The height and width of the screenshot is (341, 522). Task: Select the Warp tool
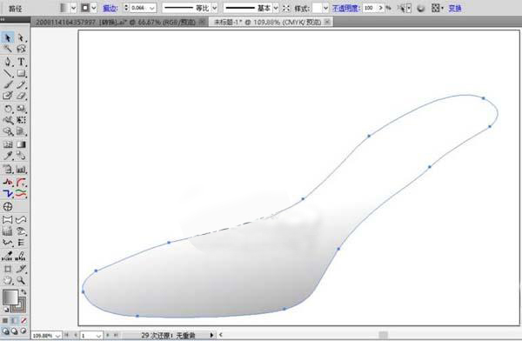coord(8,120)
